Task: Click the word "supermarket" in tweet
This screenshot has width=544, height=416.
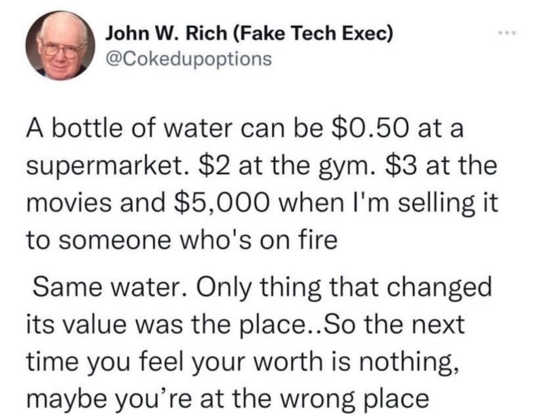Action: [x=105, y=167]
